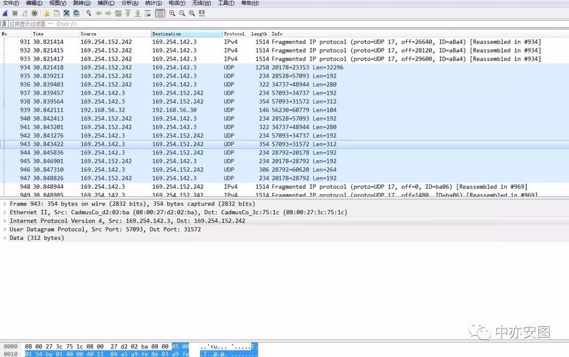Find a packet with the magnifier icon
This screenshot has height=357, width=569.
88,13
